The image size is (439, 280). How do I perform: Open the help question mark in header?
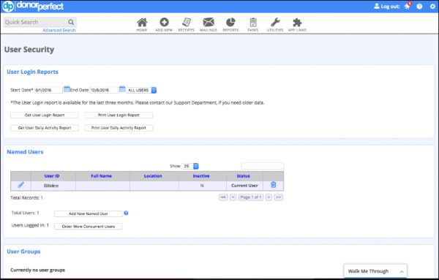[419, 7]
